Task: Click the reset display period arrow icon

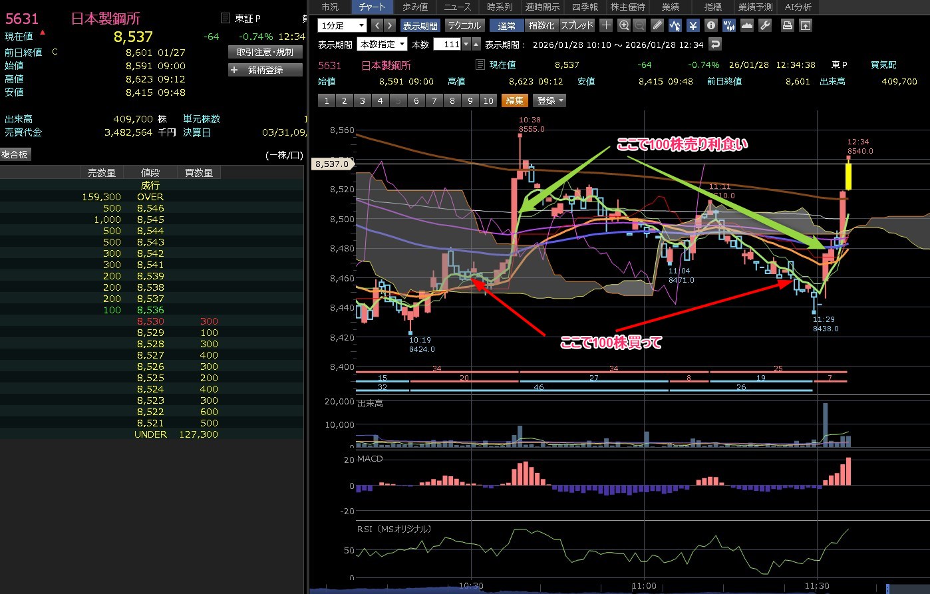Action: point(715,45)
